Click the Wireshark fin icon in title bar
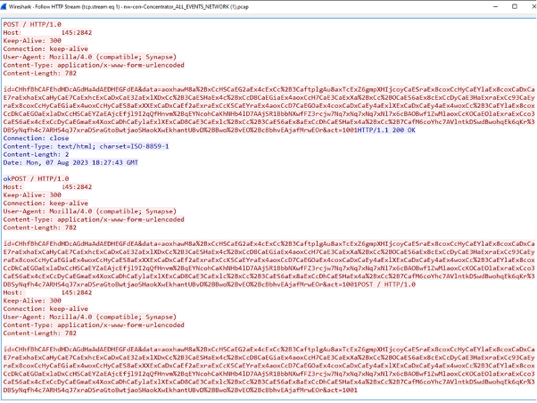Viewport: 537px width, 403px height. click(x=5, y=5)
